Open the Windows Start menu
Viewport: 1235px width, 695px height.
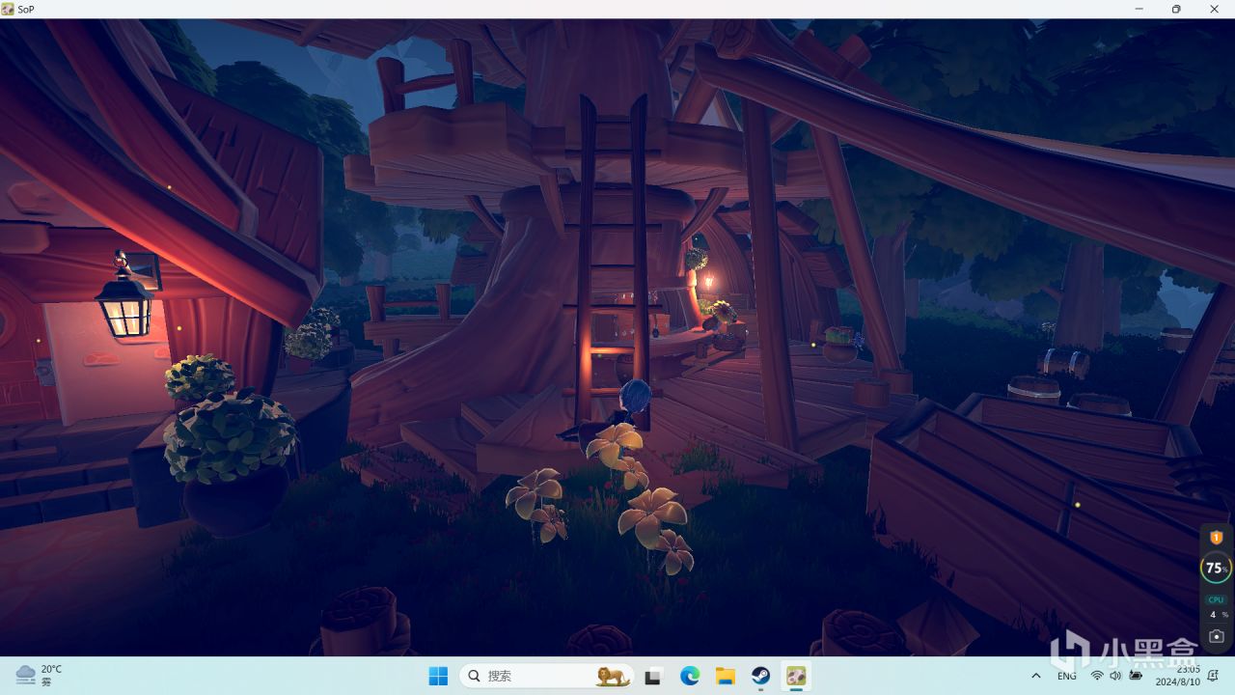[438, 676]
